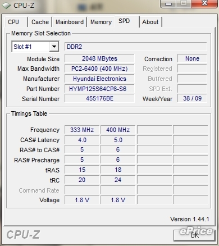
Task: Click the Max Bandwidth label
Action: [38, 69]
